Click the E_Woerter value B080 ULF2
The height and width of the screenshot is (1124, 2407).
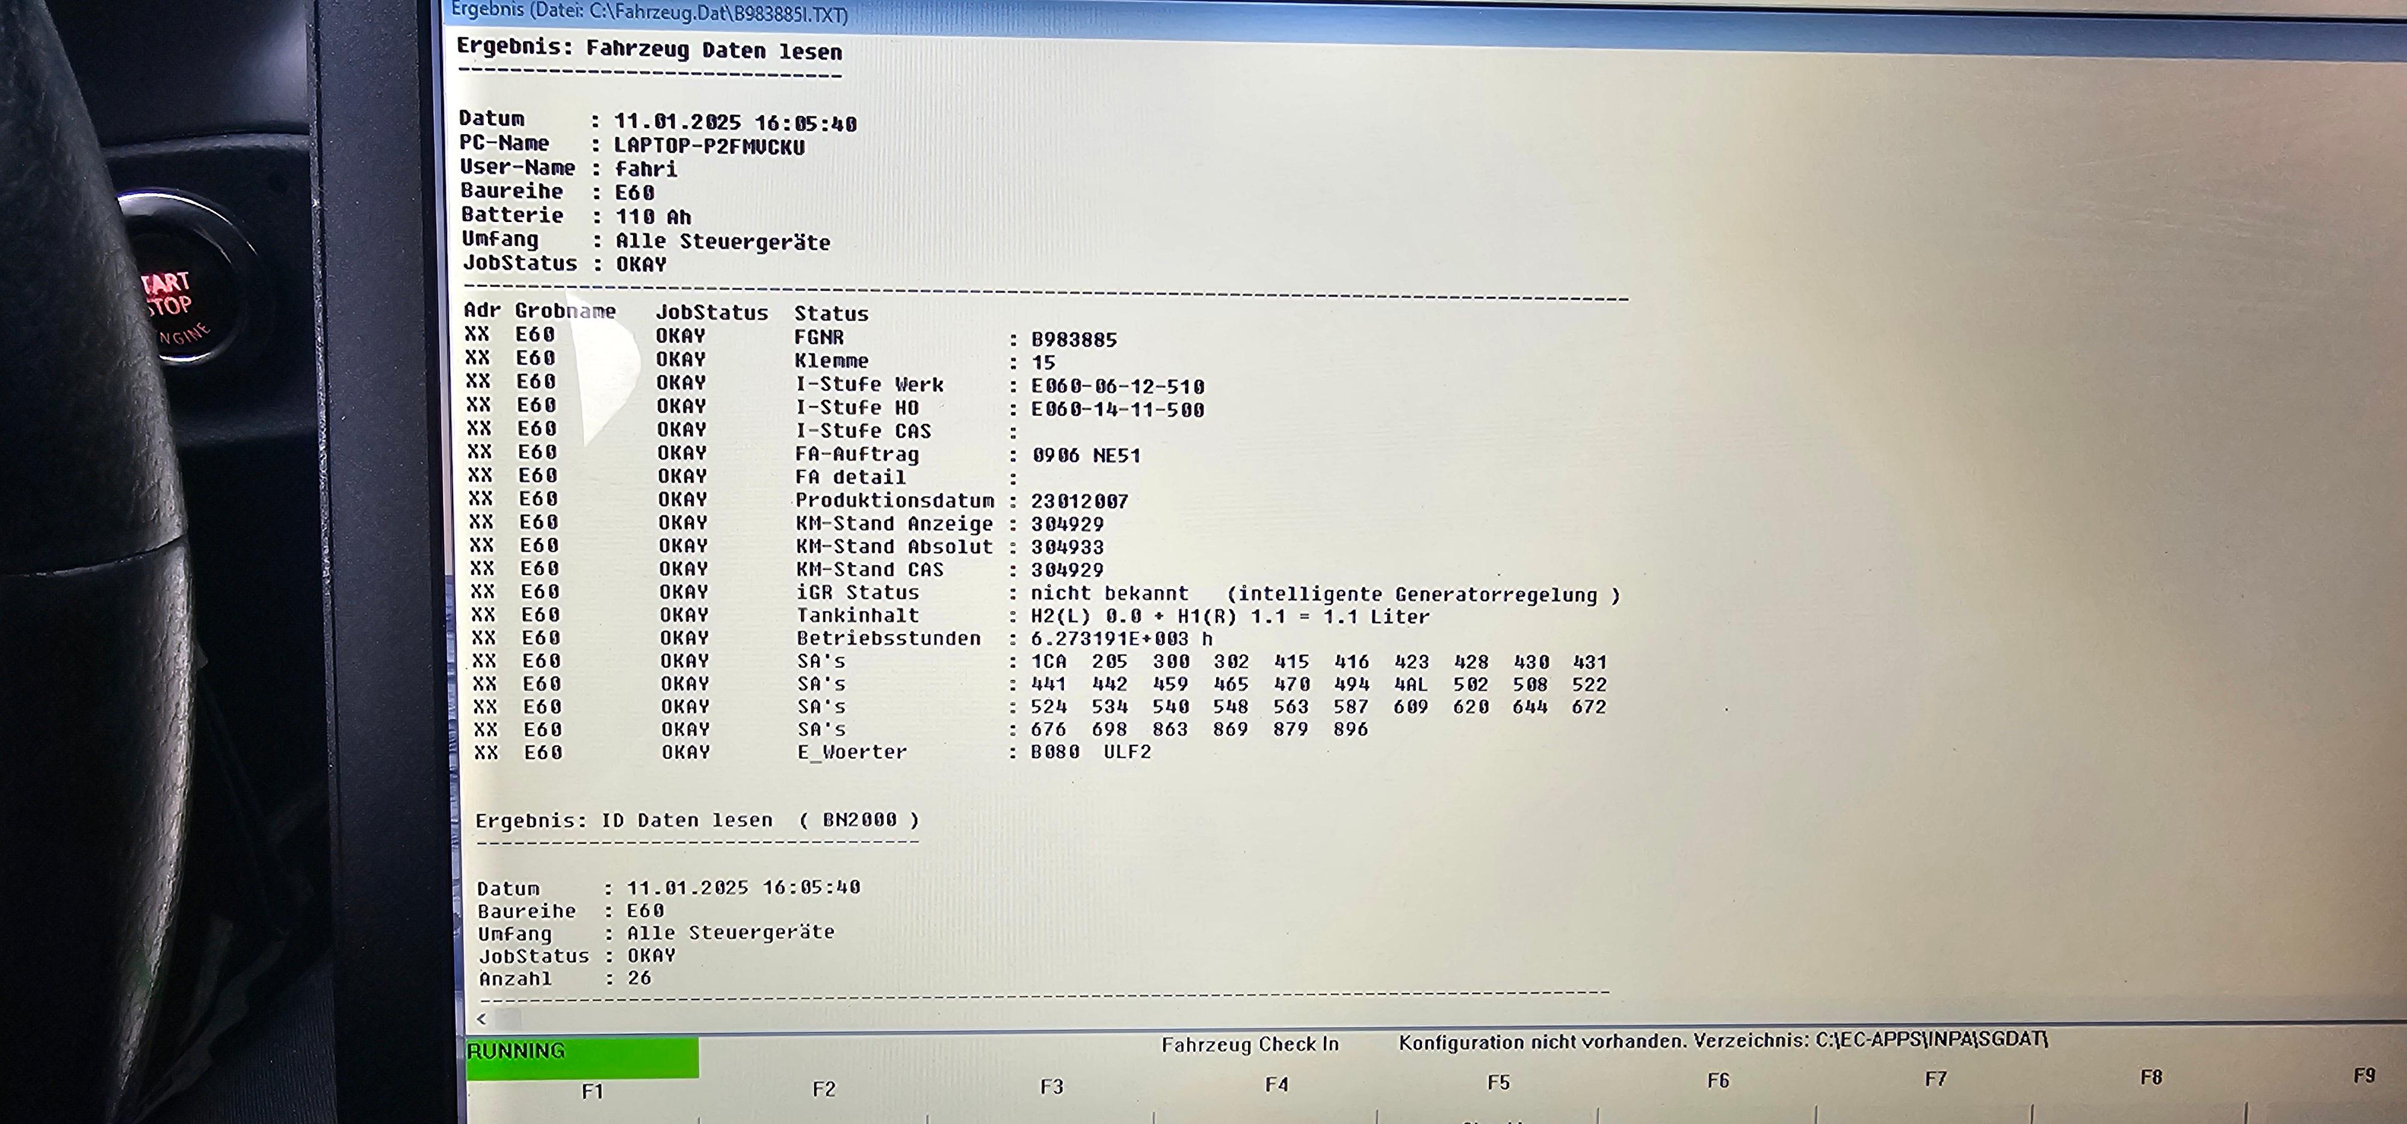[1090, 752]
